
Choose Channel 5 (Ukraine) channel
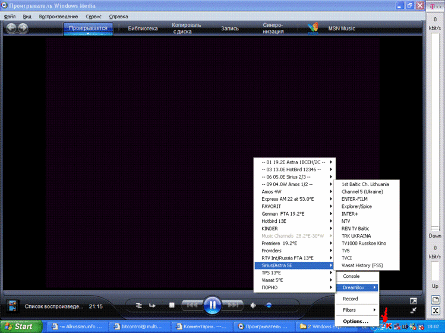tap(367, 191)
